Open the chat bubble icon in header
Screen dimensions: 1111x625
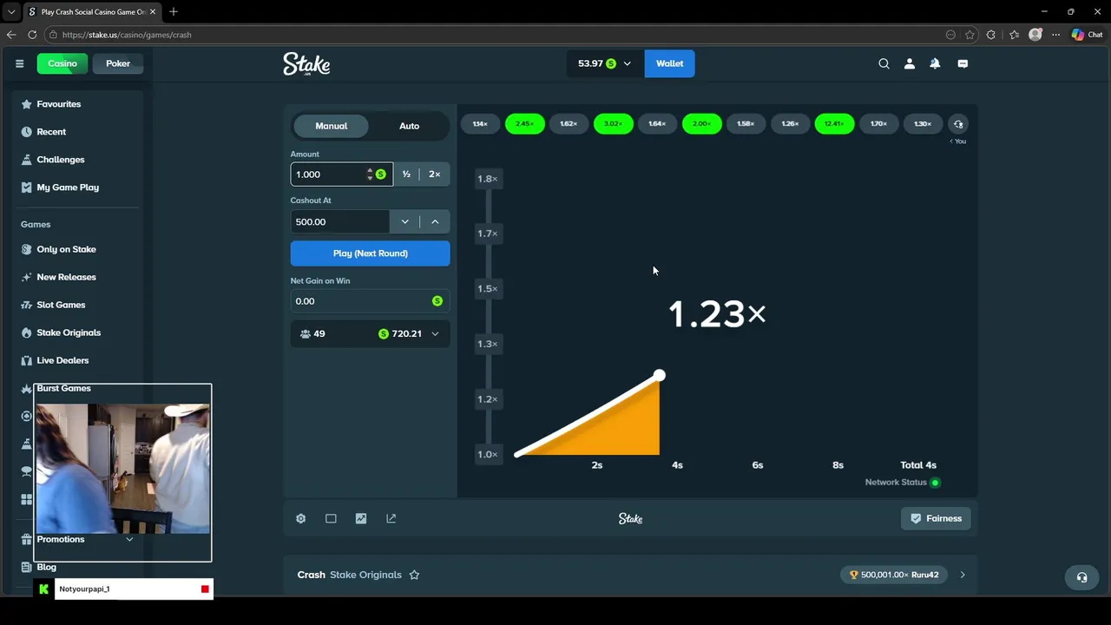963,63
